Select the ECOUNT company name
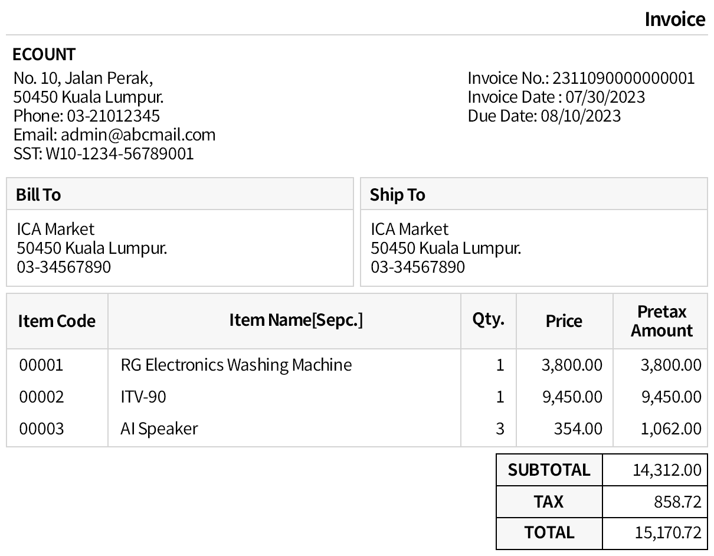 pos(44,55)
